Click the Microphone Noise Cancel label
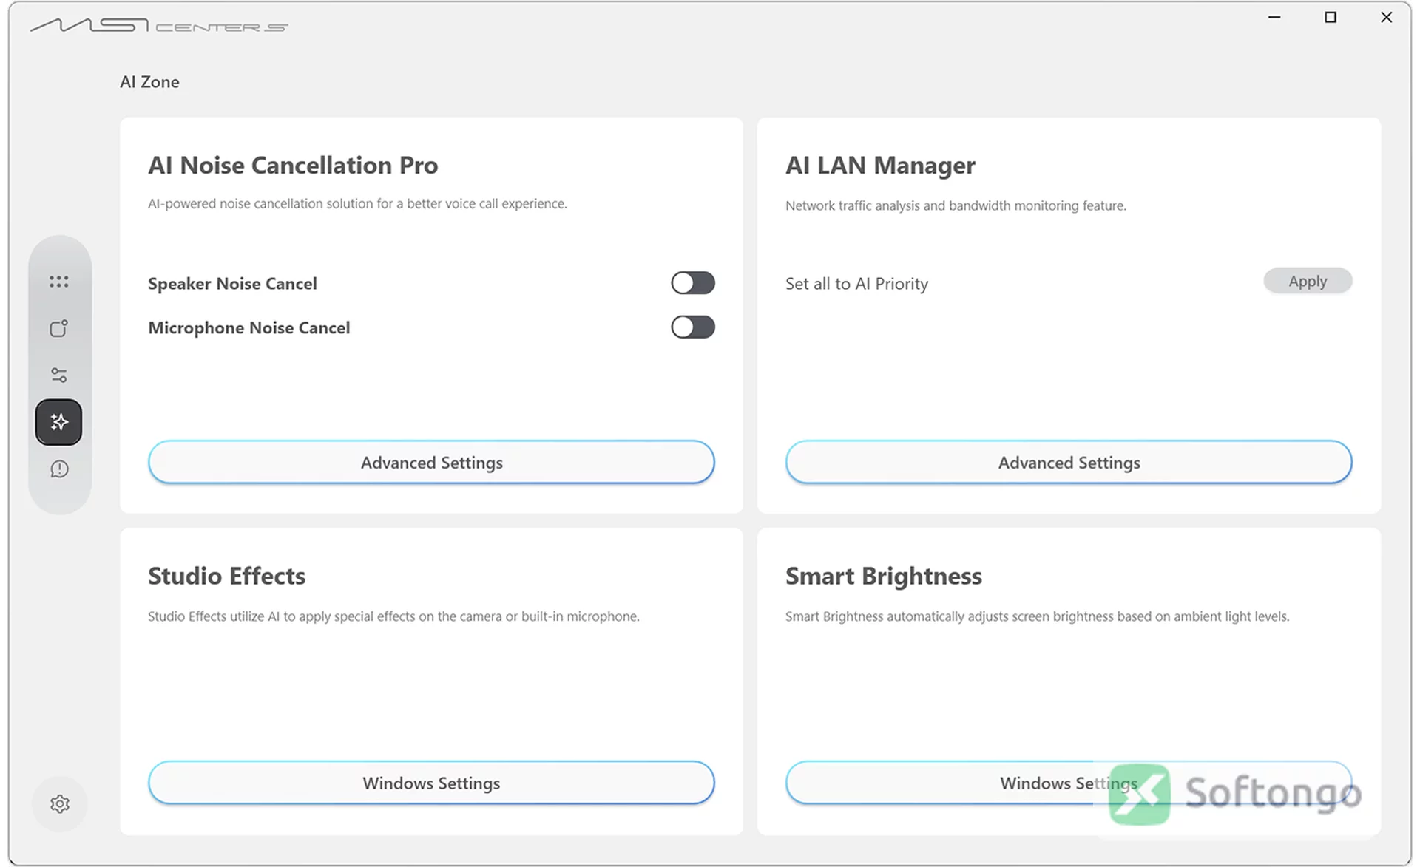This screenshot has width=1420, height=867. [249, 327]
